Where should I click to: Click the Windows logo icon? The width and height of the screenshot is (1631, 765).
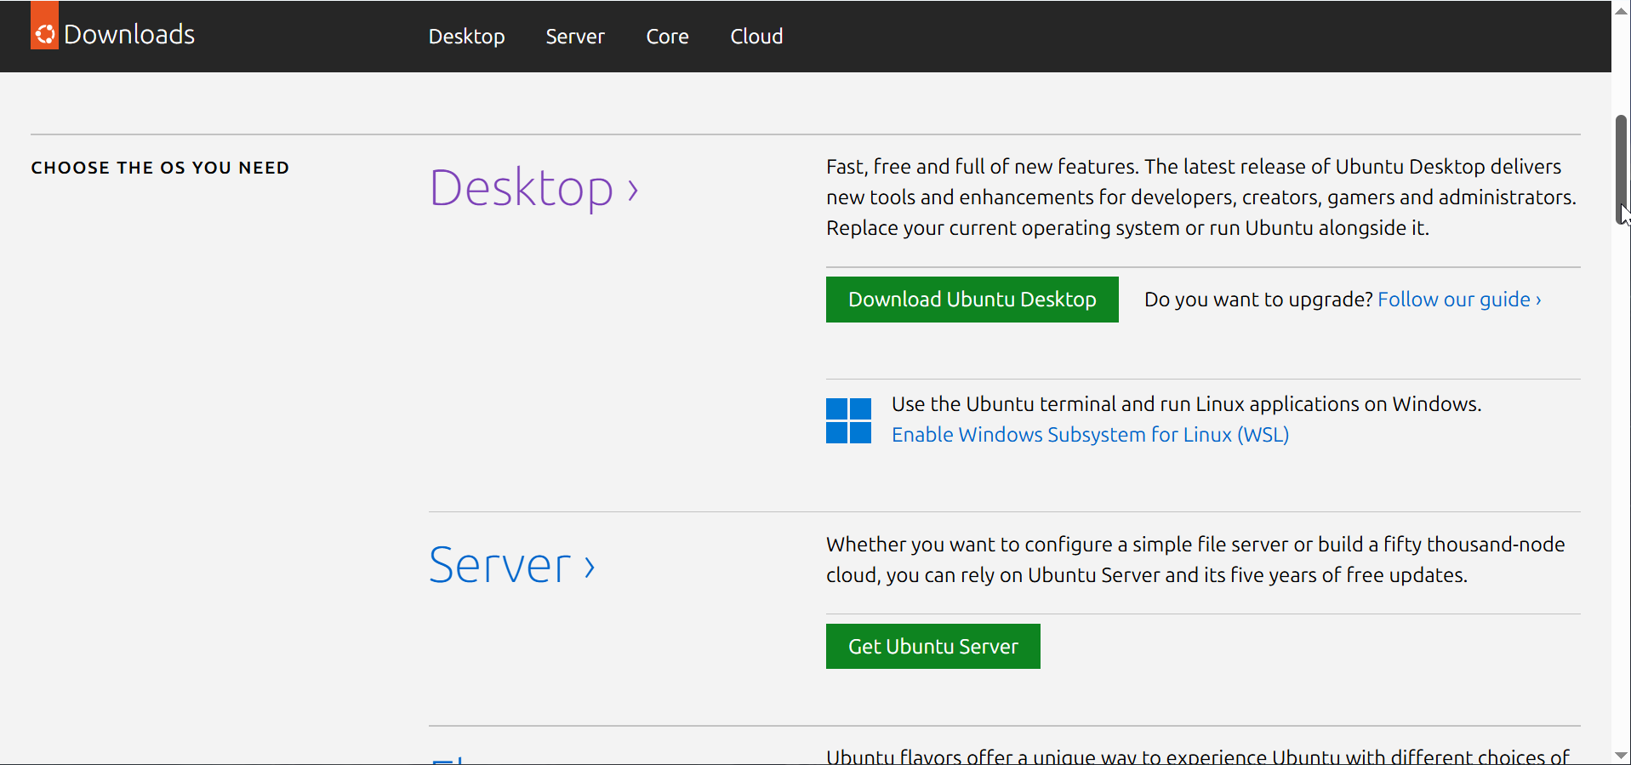click(848, 420)
